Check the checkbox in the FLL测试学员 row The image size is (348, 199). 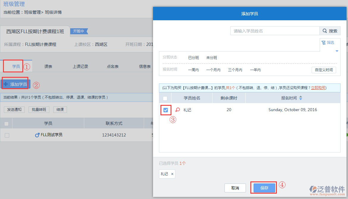[x=7, y=135]
